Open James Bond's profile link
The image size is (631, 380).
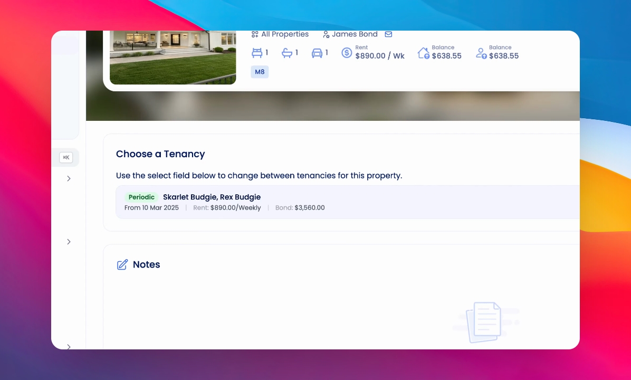coord(355,34)
